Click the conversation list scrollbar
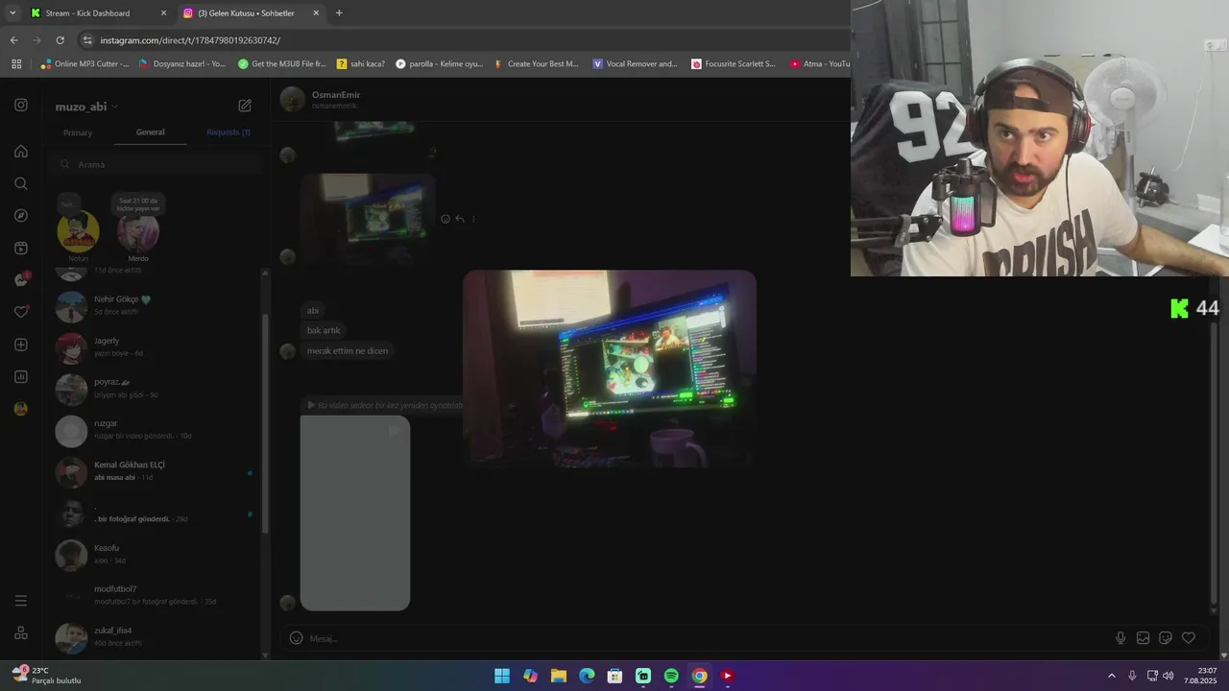1229x691 pixels. [x=265, y=422]
